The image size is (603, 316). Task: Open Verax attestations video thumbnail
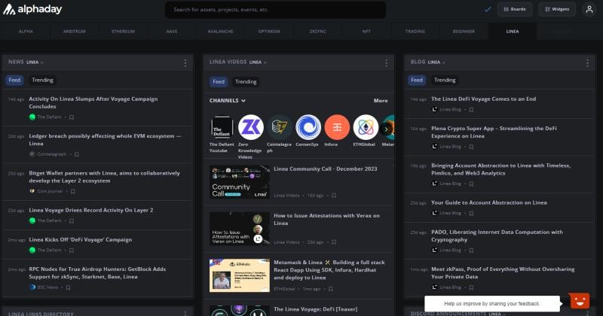click(240, 229)
